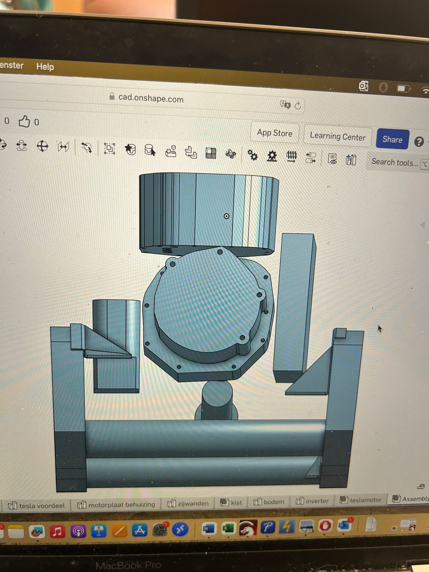Viewport: 429px width, 572px height.
Task: Reload the page in Safari address bar
Action: tap(298, 106)
